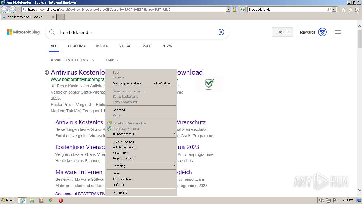Click the Microsoft Bing logo
362x204 pixels.
point(23,32)
